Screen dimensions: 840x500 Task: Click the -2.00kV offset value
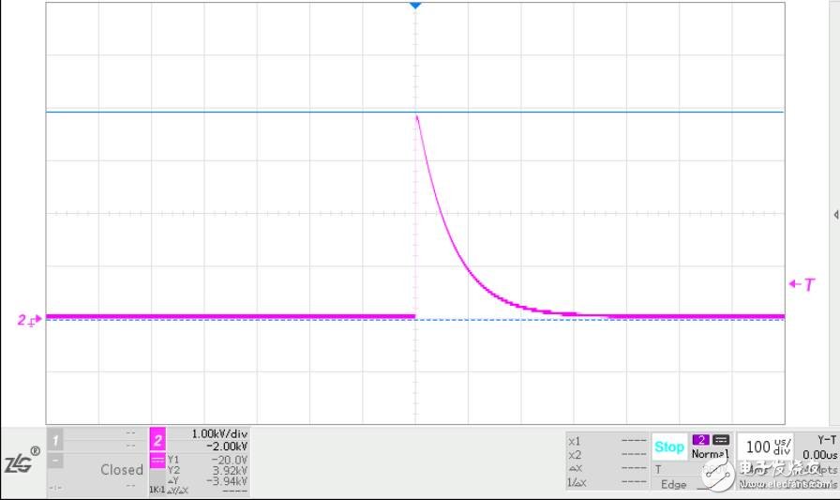coord(228,447)
